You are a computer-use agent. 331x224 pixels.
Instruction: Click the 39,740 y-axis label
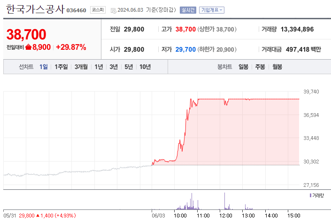311,92
